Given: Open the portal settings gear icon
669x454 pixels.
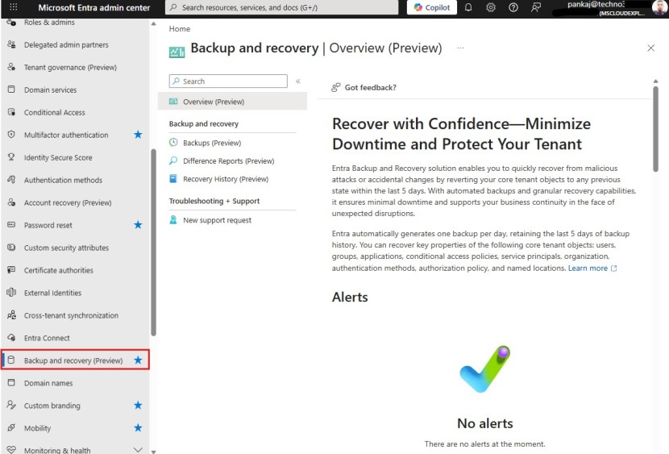Looking at the screenshot, I should 491,7.
